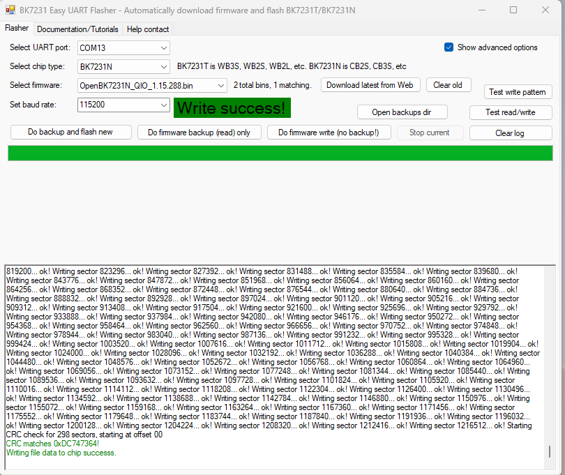565x475 pixels.
Task: Minimize the flasher window
Action: pos(482,10)
